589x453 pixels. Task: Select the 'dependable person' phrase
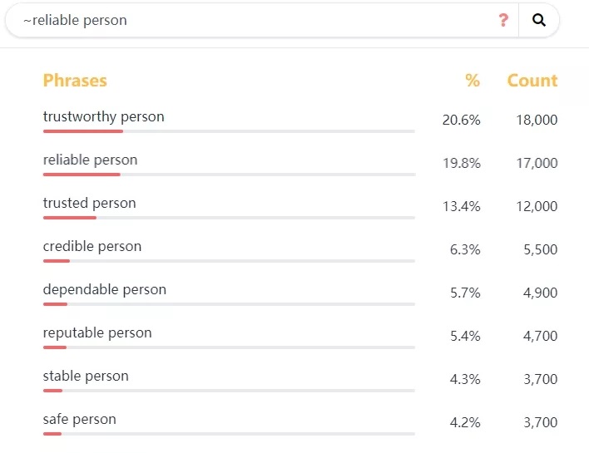[105, 290]
